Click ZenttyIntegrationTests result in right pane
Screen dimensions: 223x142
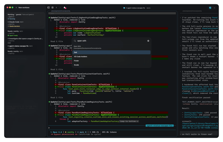pos(197,117)
